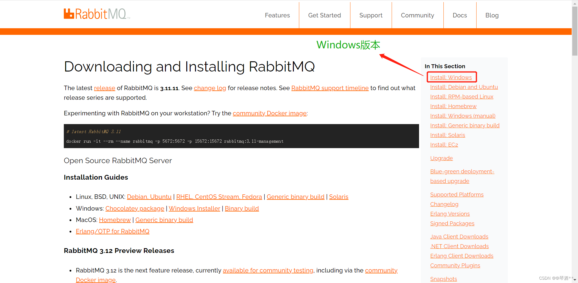This screenshot has width=578, height=283.
Task: Click 'RabbitMQ 3.12 Preview Releases' heading
Action: coord(119,251)
